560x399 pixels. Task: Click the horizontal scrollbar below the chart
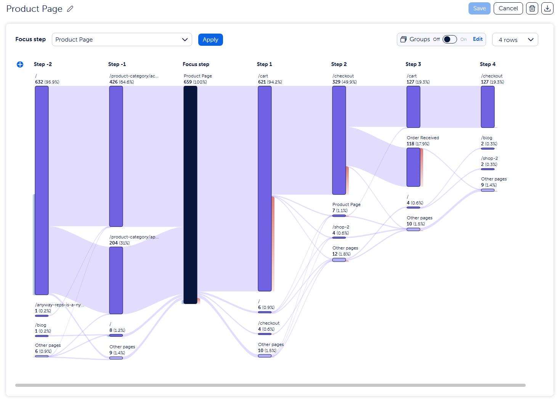coord(270,385)
